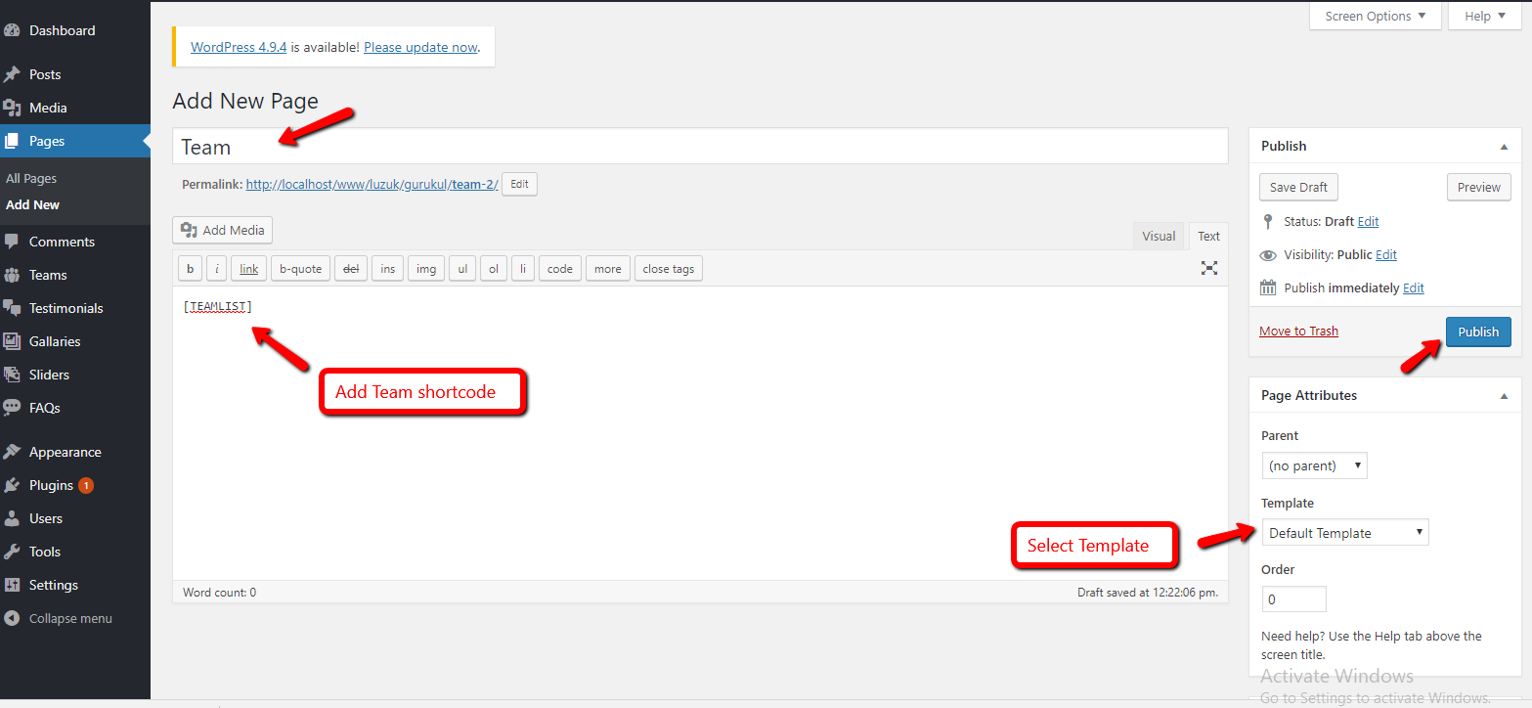Toggle distraction-free fullscreen editor icon
The image size is (1532, 708).
1209,268
